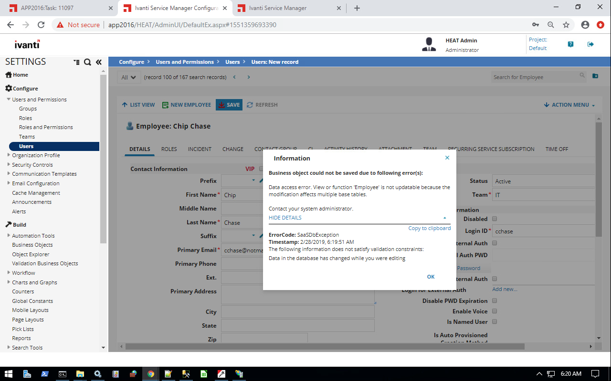Collapse error details via HIDE DETAILS
Screen dimensions: 611x381
(285, 218)
